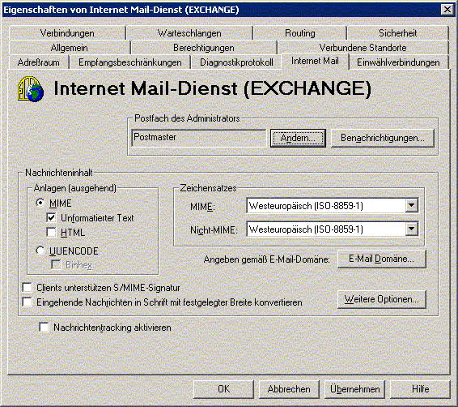Click the Postmaster mailbox field
The height and width of the screenshot is (407, 458).
[198, 138]
